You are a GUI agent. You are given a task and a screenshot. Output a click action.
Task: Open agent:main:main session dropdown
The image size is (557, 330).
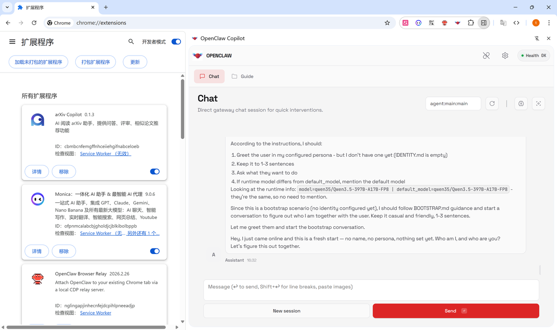[x=453, y=104]
